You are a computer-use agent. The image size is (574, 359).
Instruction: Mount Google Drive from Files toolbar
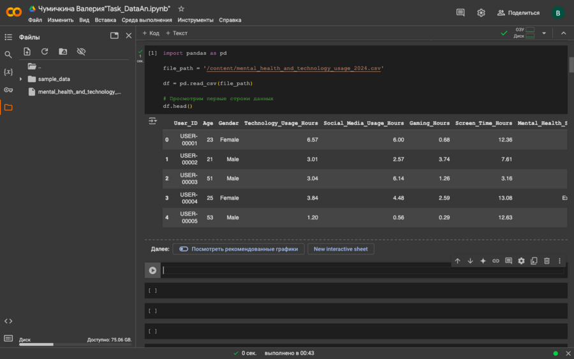coord(63,52)
